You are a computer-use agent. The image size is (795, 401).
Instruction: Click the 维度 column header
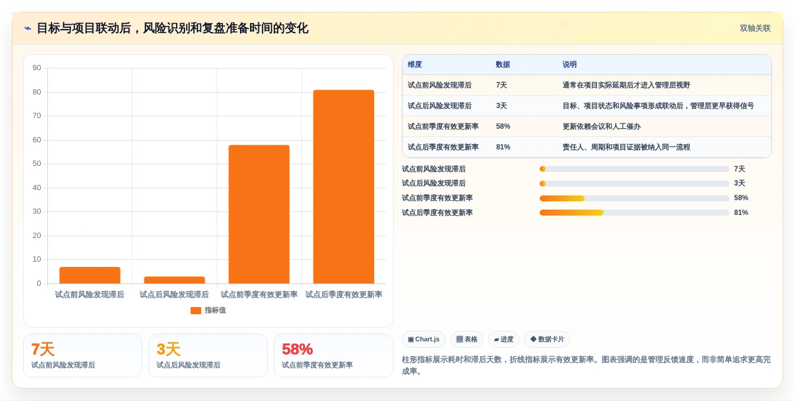(x=415, y=65)
